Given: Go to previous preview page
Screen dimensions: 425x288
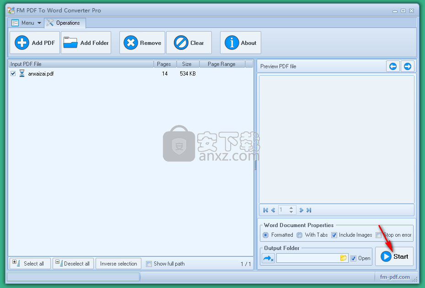Looking at the screenshot, I should [x=273, y=210].
